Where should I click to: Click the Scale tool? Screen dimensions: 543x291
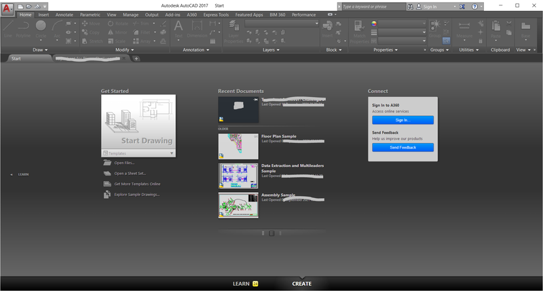tap(116, 41)
